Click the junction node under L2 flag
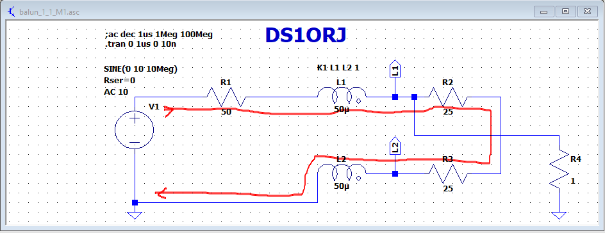This screenshot has width=605, height=233. 395,173
